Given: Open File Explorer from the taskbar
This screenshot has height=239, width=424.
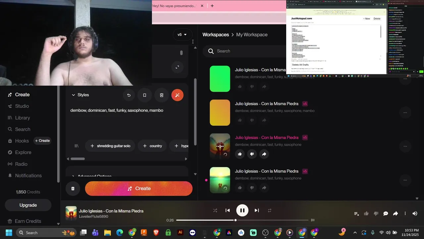Looking at the screenshot, I should [107, 233].
